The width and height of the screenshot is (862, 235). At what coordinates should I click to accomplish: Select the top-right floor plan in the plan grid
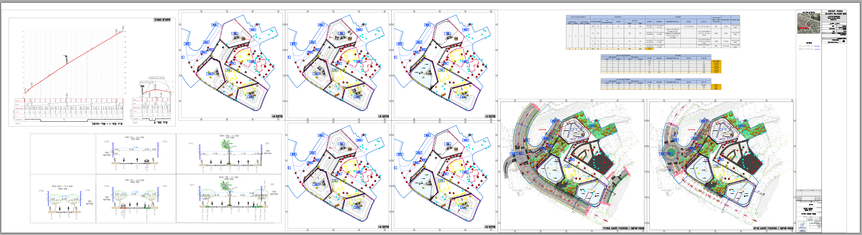click(x=444, y=64)
